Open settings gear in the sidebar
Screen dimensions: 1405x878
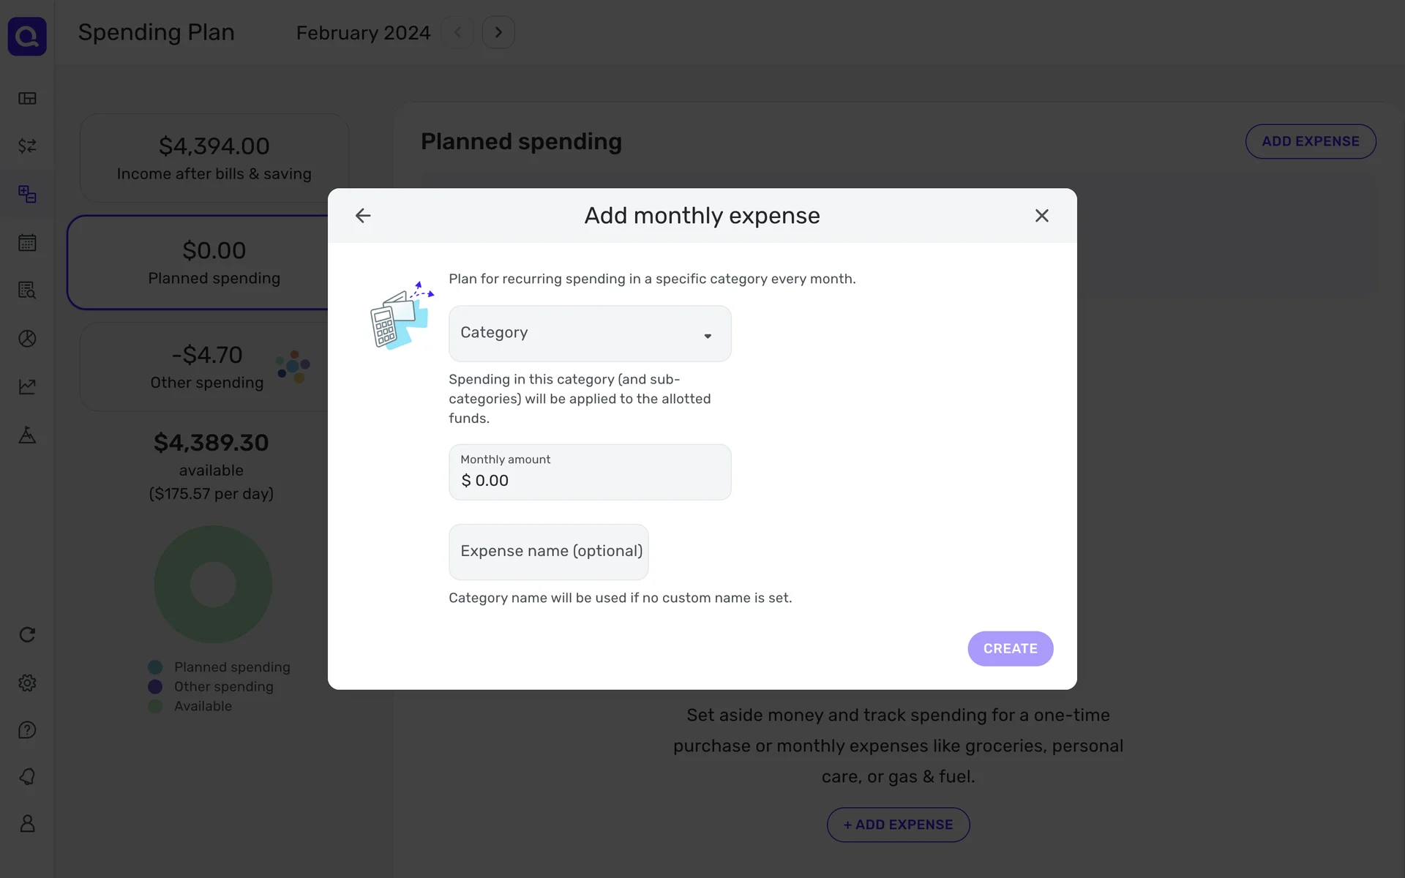27,683
